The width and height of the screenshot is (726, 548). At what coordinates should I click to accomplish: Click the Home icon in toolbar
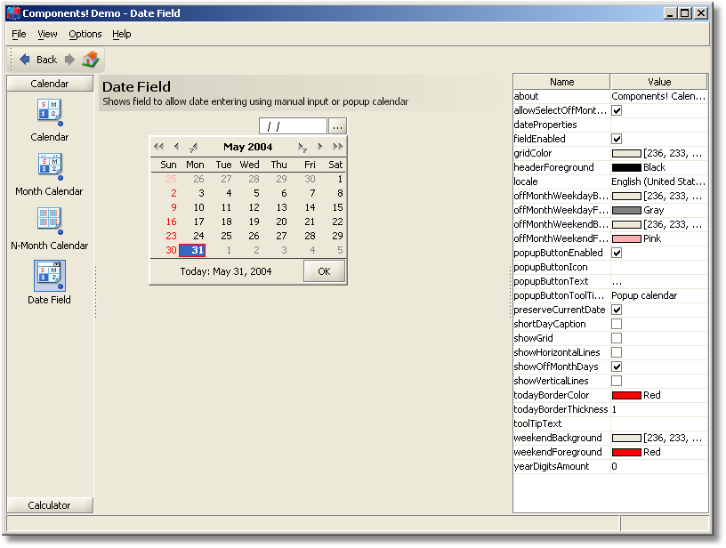[91, 60]
